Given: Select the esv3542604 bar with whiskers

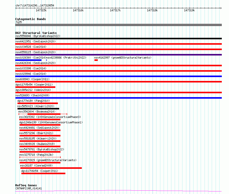Looking at the screenshot, I should click(x=43, y=114).
